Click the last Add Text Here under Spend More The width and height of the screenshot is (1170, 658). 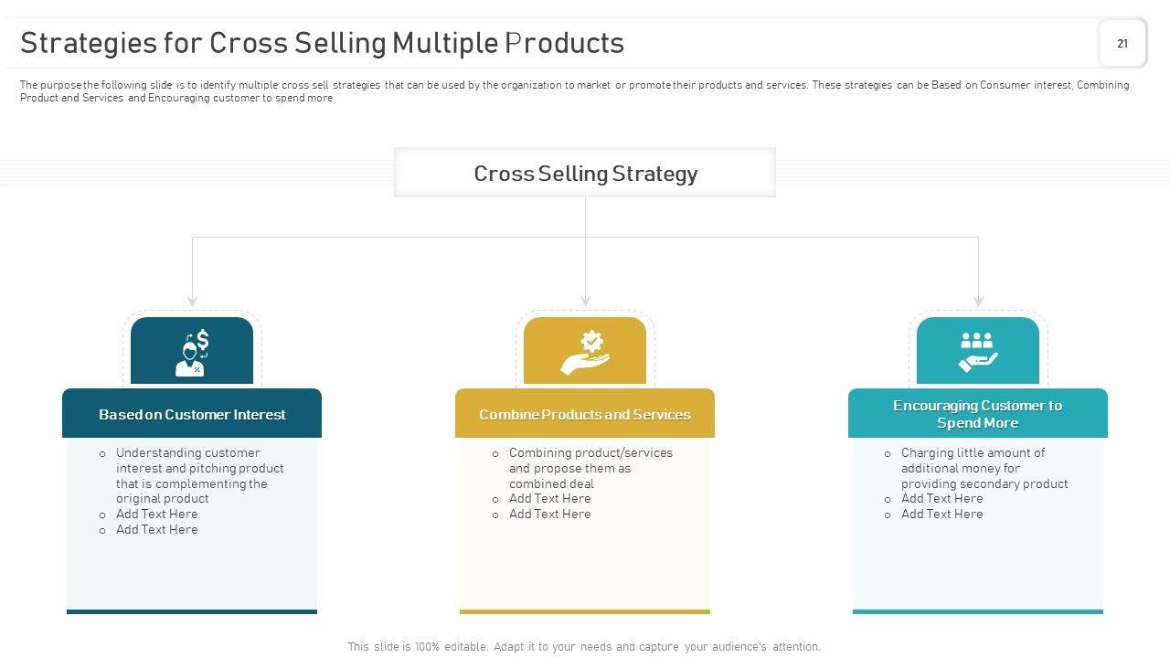point(941,514)
